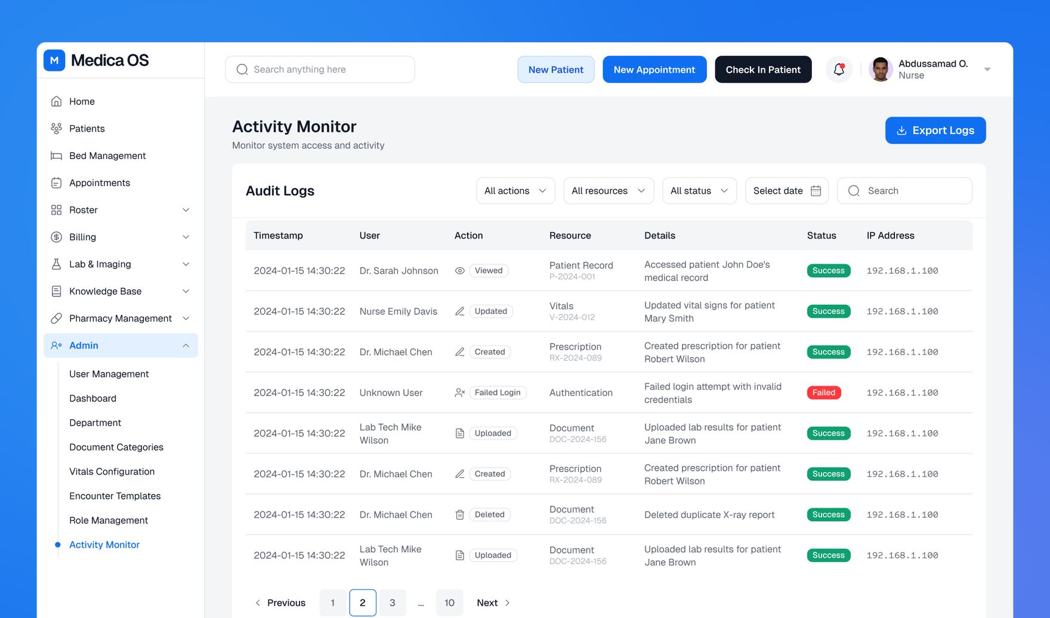Expand the Knowledge Base submenu chevron
1050x618 pixels.
coord(186,291)
